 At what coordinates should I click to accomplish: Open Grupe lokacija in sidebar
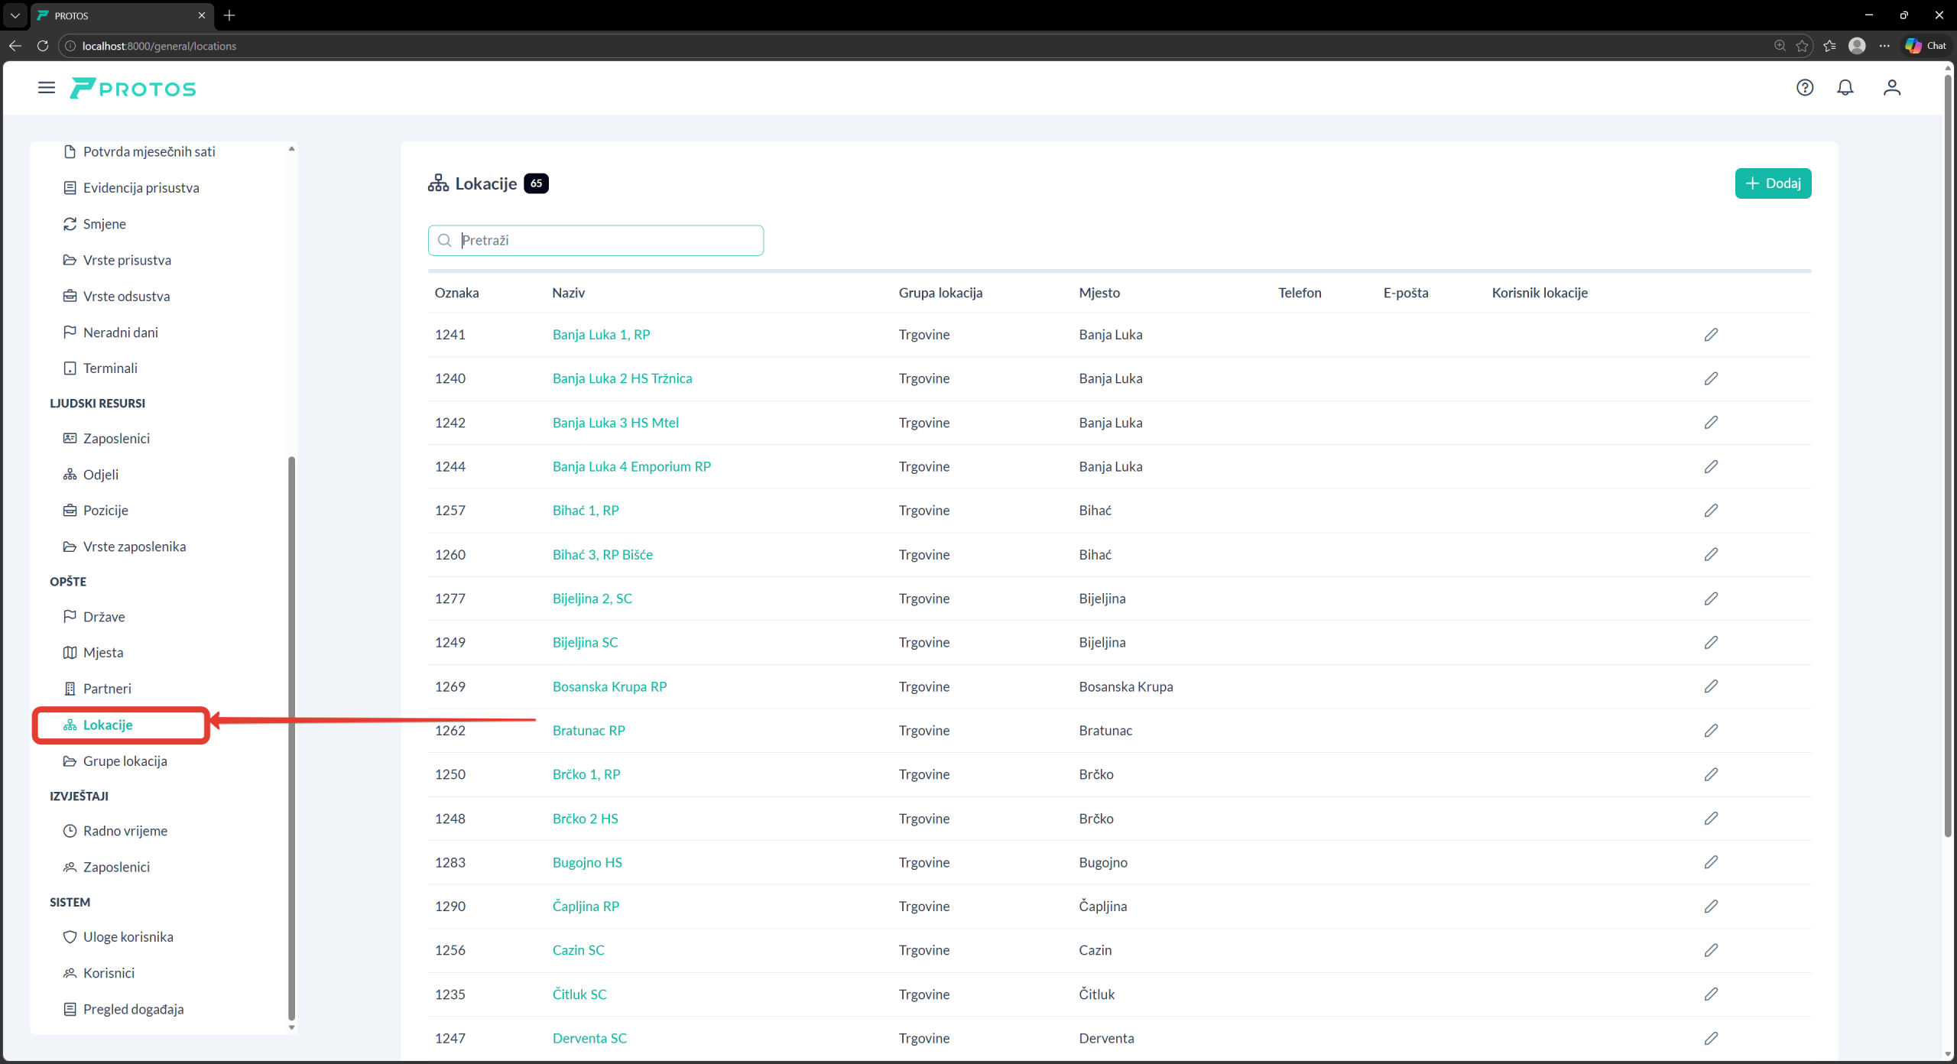125,761
